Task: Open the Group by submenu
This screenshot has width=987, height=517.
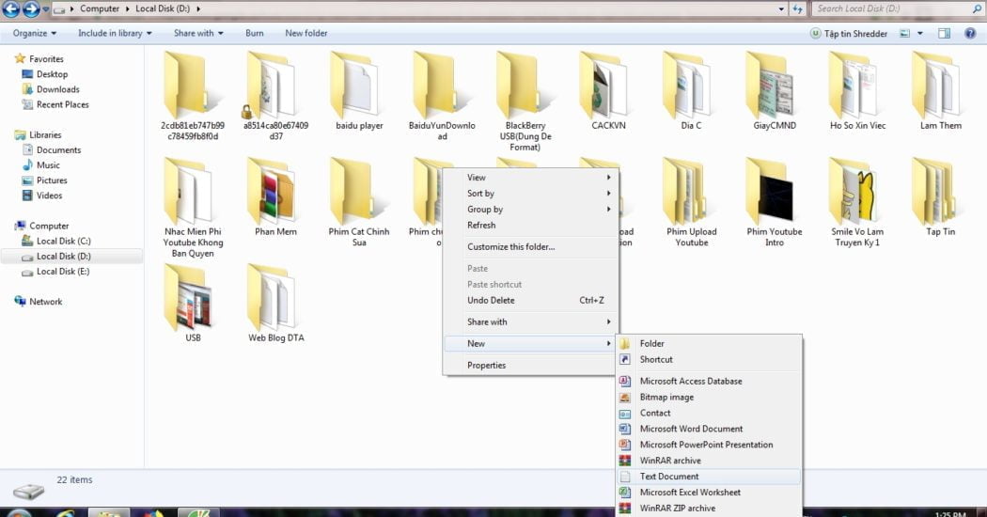Action: pos(531,209)
